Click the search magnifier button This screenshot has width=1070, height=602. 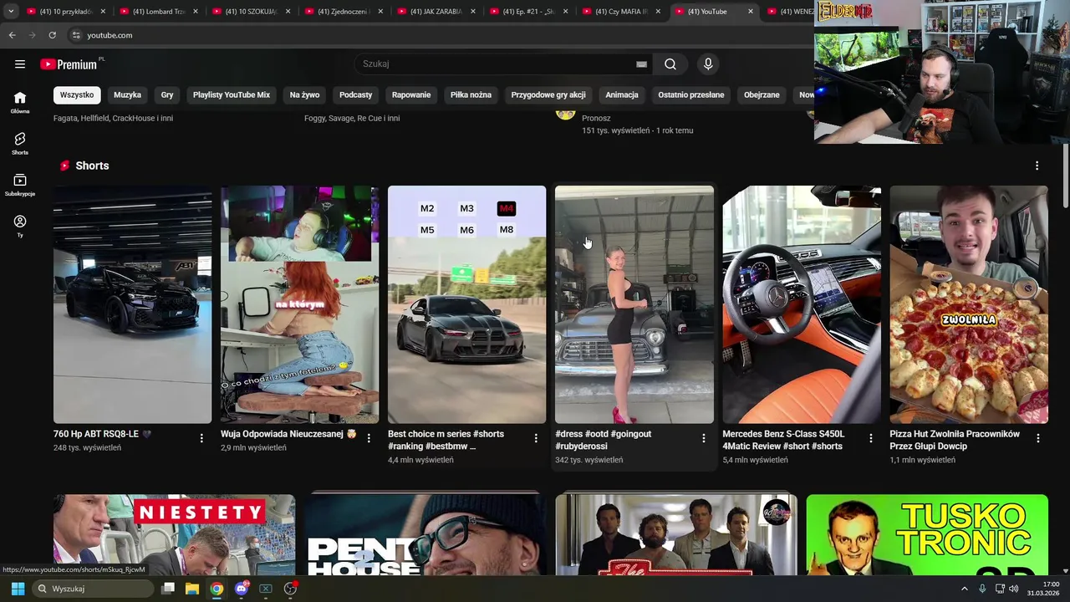670,64
